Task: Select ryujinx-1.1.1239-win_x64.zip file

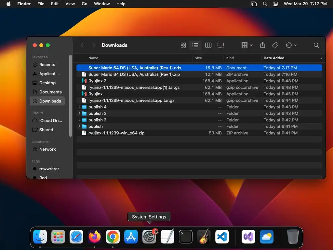Action: (x=199, y=133)
